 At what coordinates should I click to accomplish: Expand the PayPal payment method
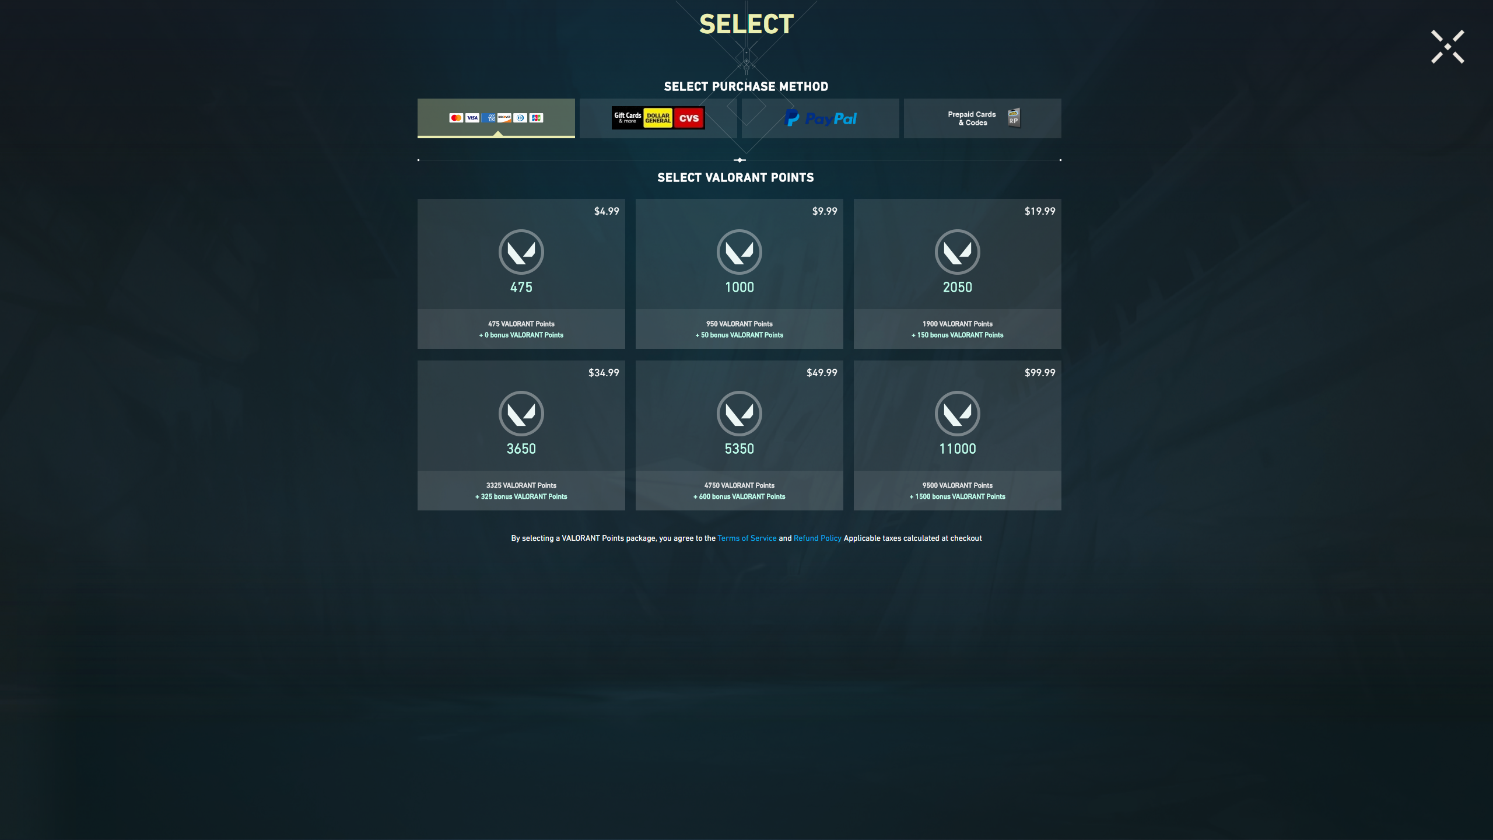[x=819, y=118]
